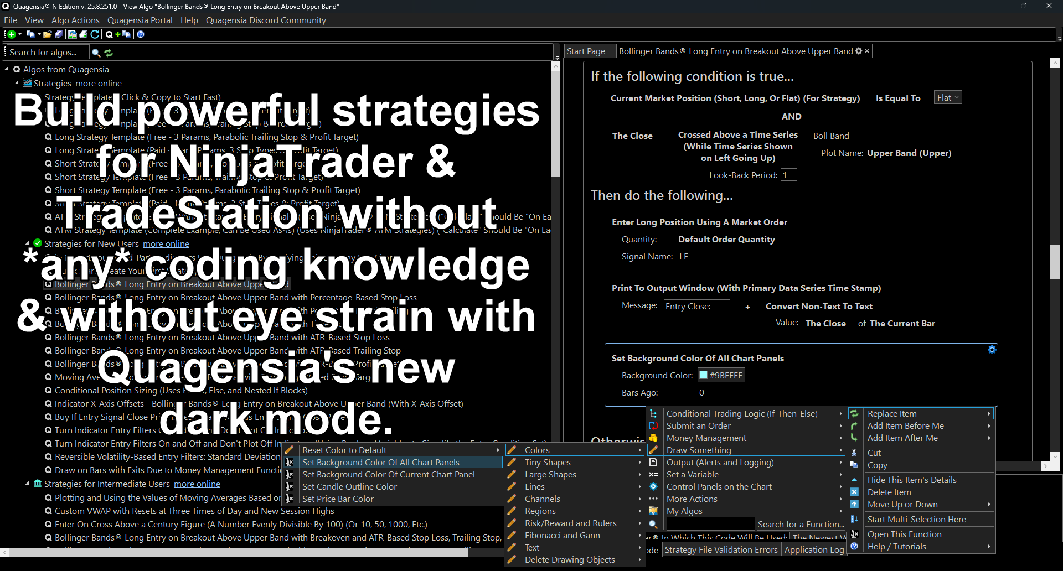Click the blue refresh arrow toolbar icon
1063x571 pixels.
coord(95,34)
